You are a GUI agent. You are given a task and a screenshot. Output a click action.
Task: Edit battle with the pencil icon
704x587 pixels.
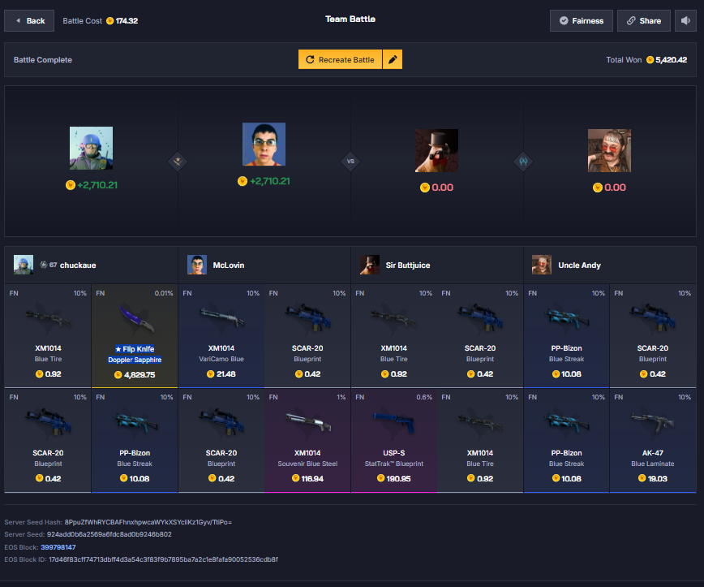tap(393, 59)
